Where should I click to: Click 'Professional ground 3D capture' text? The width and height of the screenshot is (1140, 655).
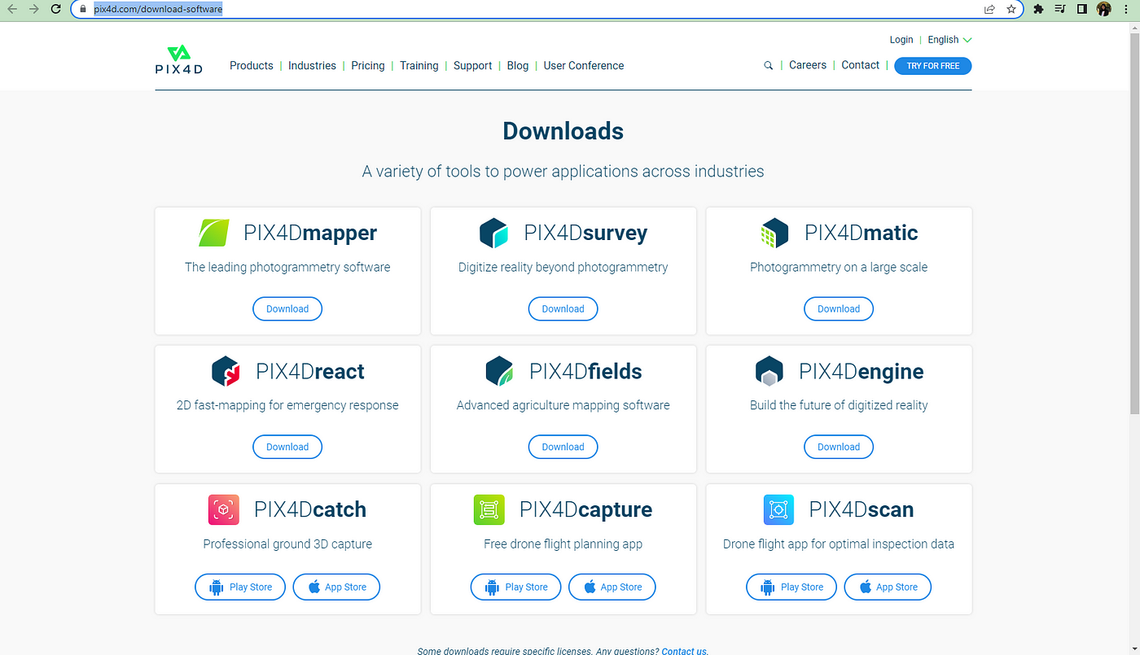(x=287, y=544)
